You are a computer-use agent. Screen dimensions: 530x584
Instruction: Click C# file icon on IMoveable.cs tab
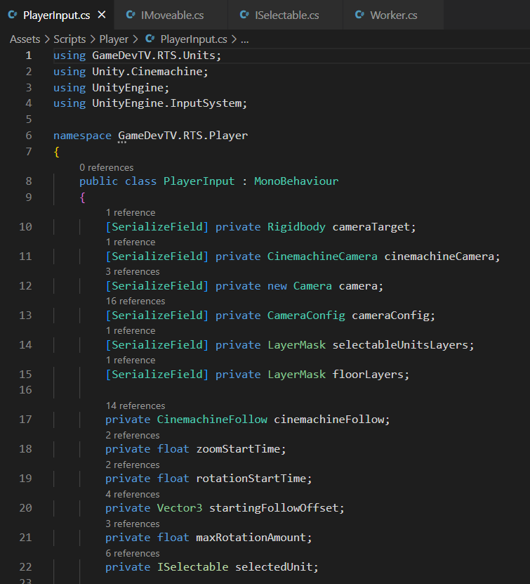[131, 15]
